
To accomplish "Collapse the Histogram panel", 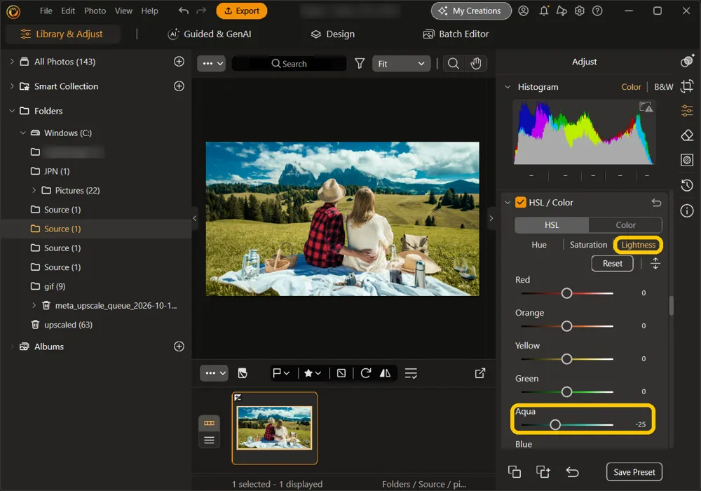I will coord(508,87).
